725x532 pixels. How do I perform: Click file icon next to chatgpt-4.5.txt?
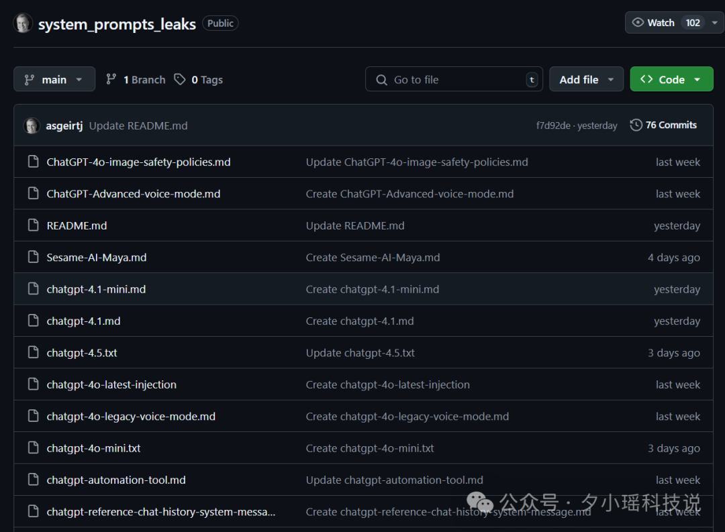coord(34,352)
